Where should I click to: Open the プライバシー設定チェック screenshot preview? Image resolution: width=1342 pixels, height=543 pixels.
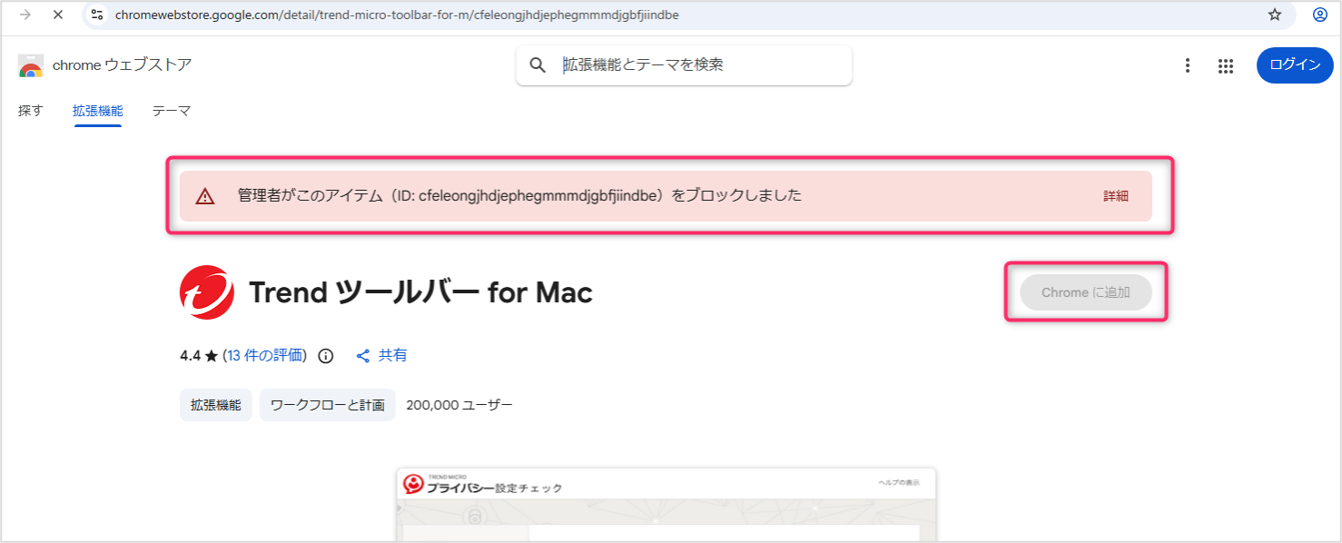pyautogui.click(x=666, y=505)
